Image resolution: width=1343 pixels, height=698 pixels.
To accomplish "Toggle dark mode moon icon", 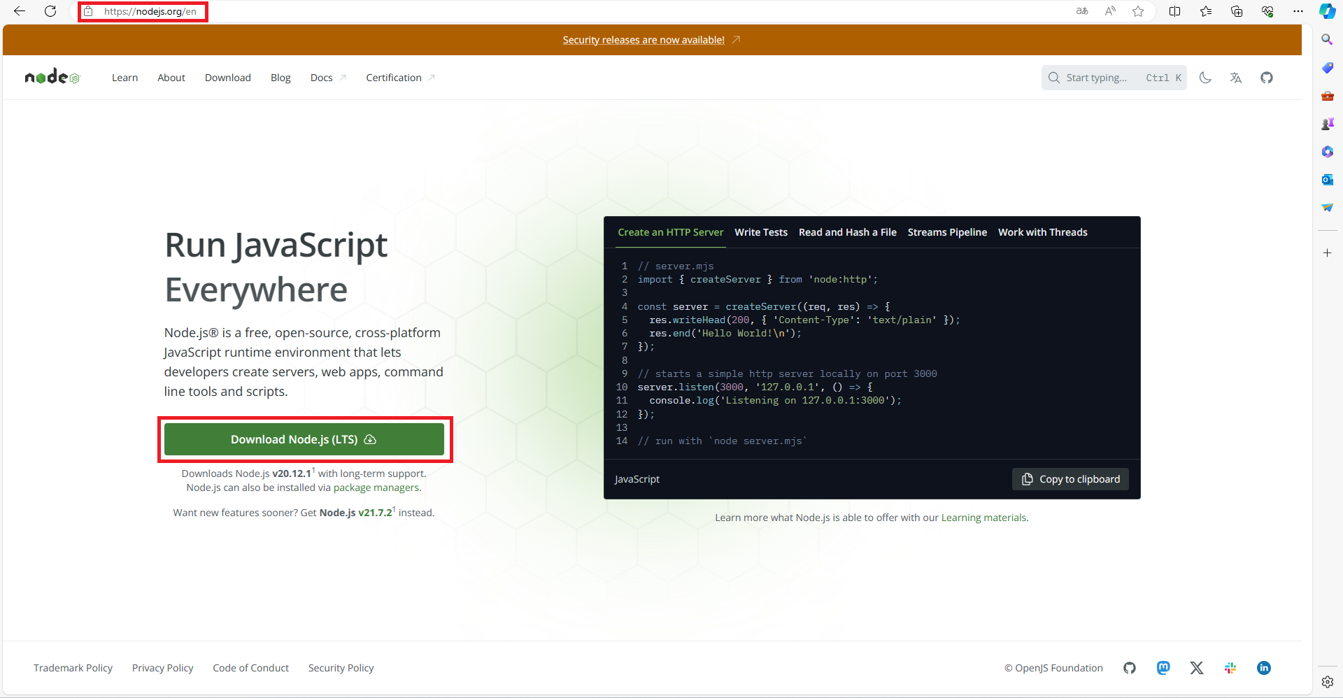I will pyautogui.click(x=1205, y=78).
